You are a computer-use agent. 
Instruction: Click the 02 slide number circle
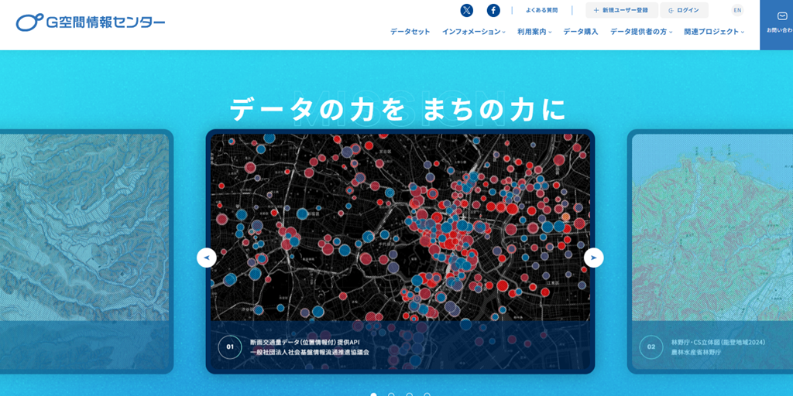click(651, 347)
